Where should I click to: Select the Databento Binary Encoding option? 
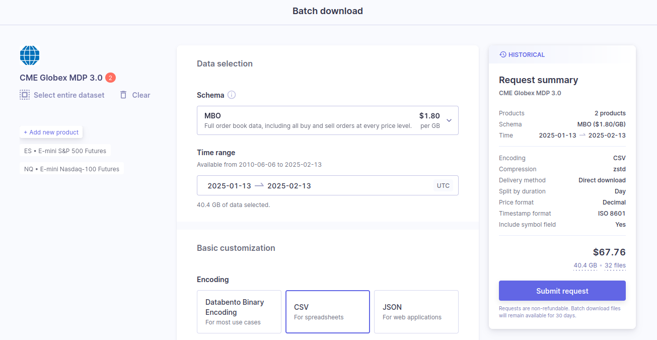click(x=239, y=312)
